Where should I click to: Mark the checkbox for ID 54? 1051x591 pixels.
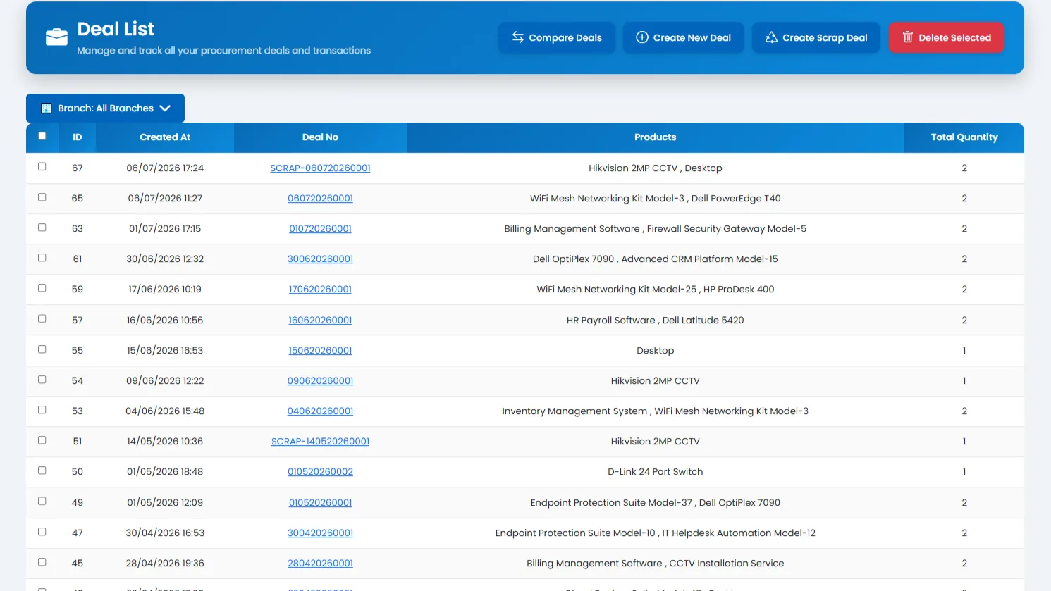pyautogui.click(x=42, y=380)
